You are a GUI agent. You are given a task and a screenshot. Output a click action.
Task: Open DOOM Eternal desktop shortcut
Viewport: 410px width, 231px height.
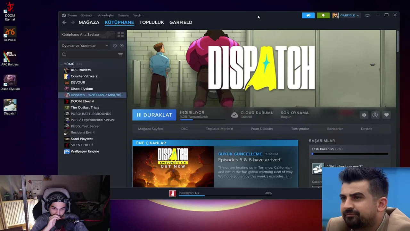[10, 12]
